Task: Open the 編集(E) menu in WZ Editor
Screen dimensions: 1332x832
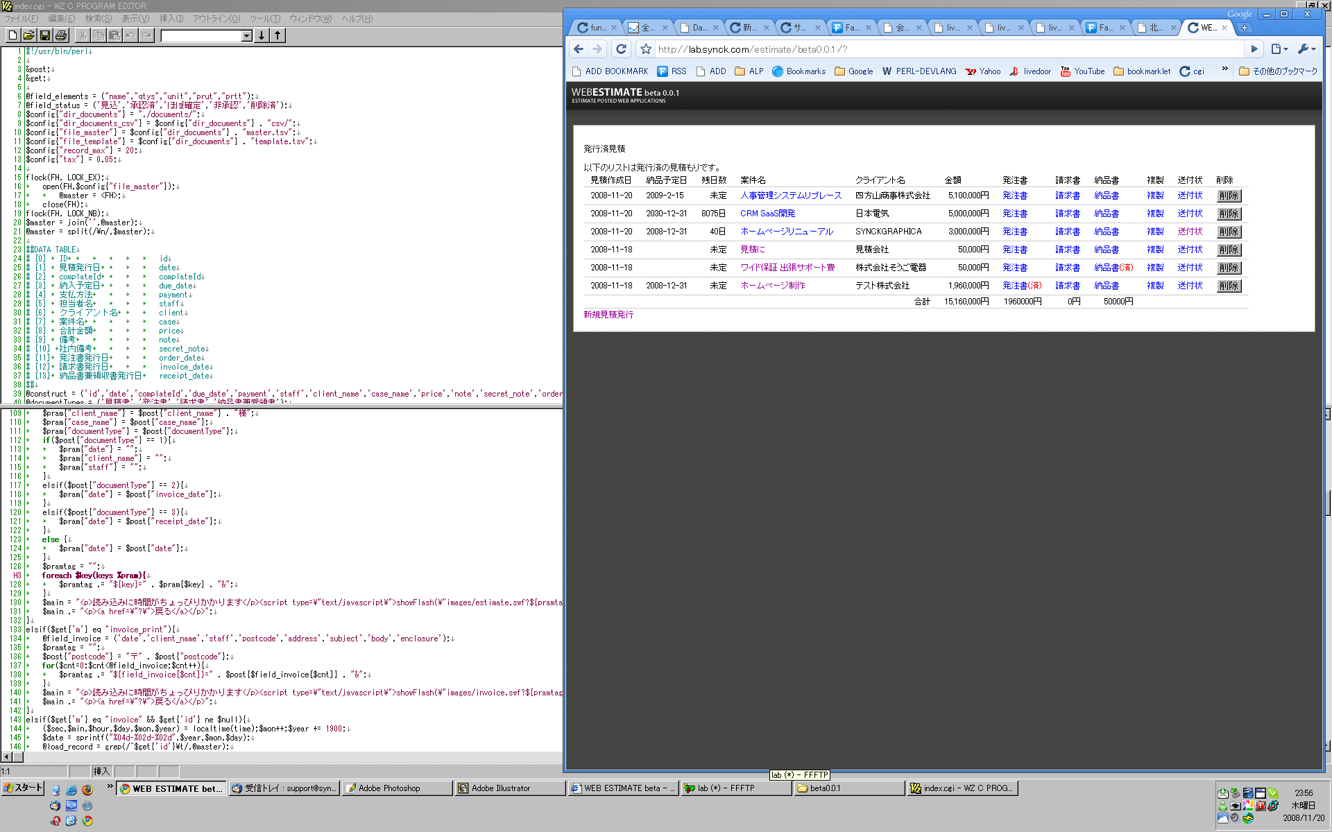Action: (61, 19)
